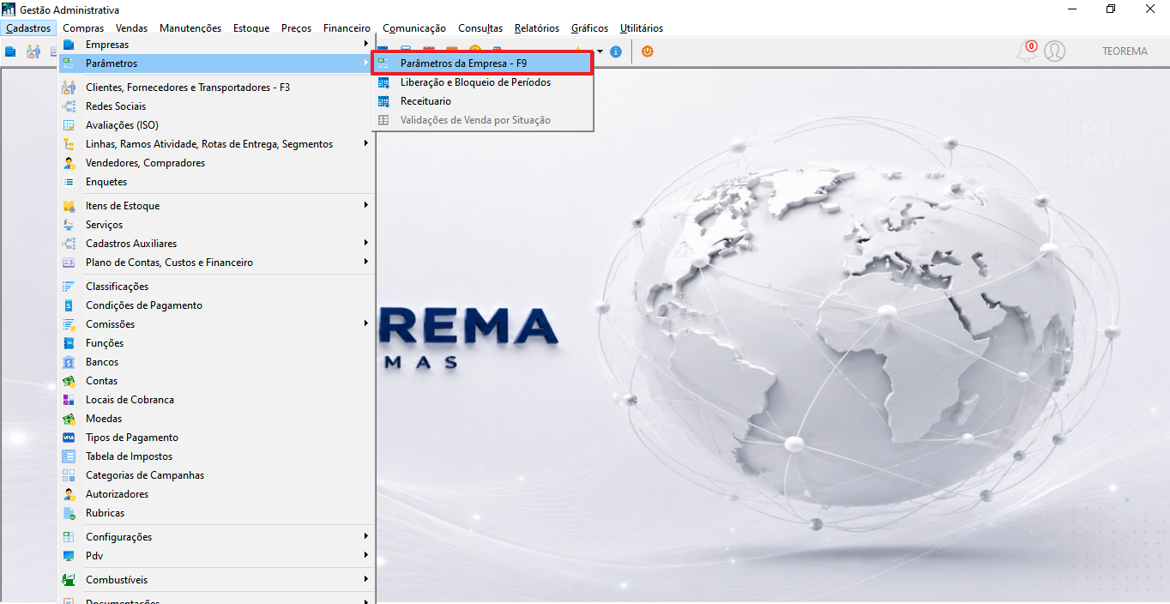The image size is (1170, 604).
Task: Click the Autorizadores person icon
Action: point(69,494)
